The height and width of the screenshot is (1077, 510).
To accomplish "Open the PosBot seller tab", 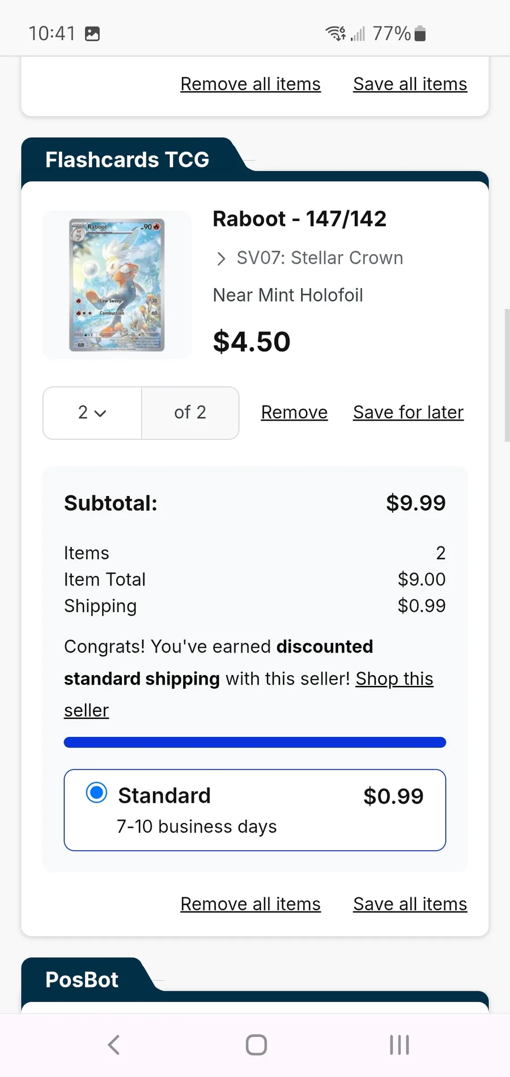I will (82, 980).
